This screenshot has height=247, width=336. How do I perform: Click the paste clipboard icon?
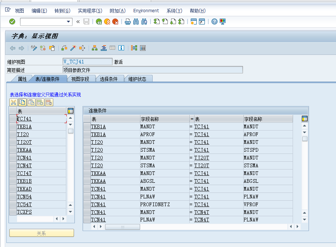pyautogui.click(x=31, y=102)
